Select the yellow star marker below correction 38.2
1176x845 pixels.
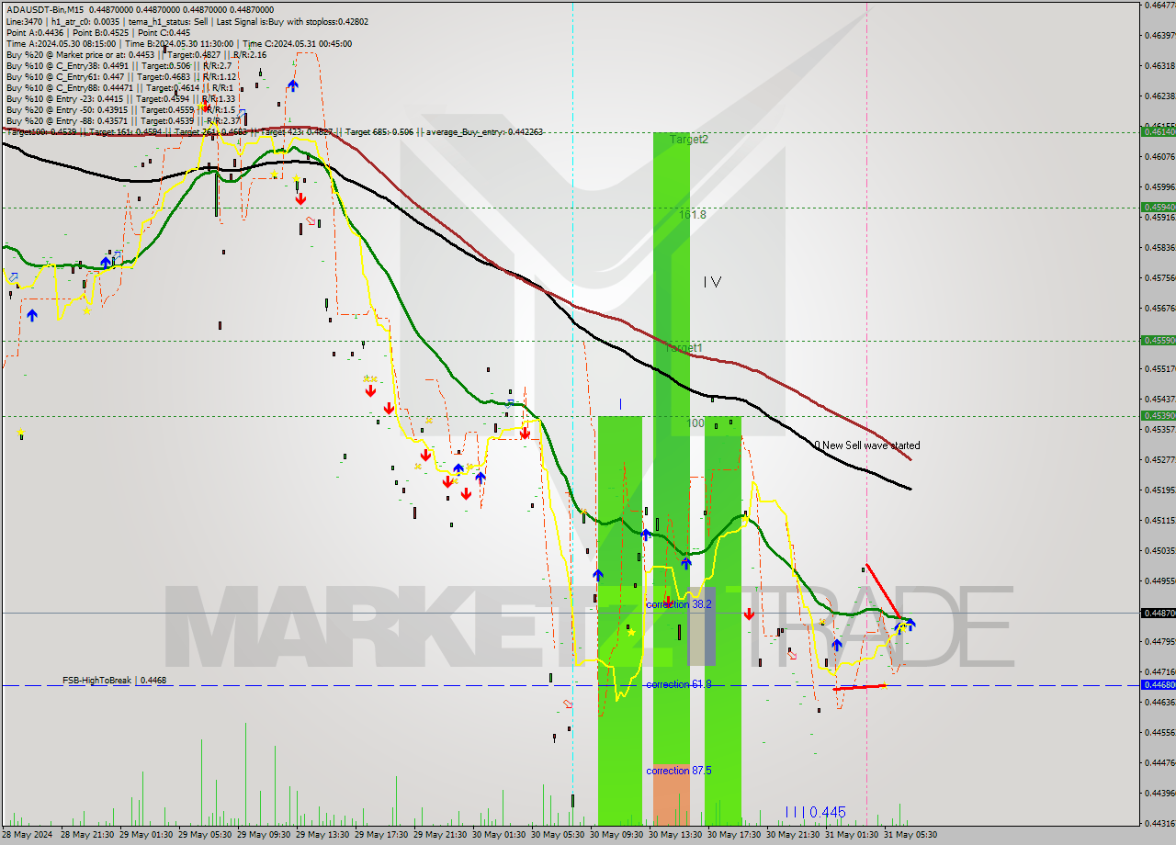pyautogui.click(x=631, y=633)
